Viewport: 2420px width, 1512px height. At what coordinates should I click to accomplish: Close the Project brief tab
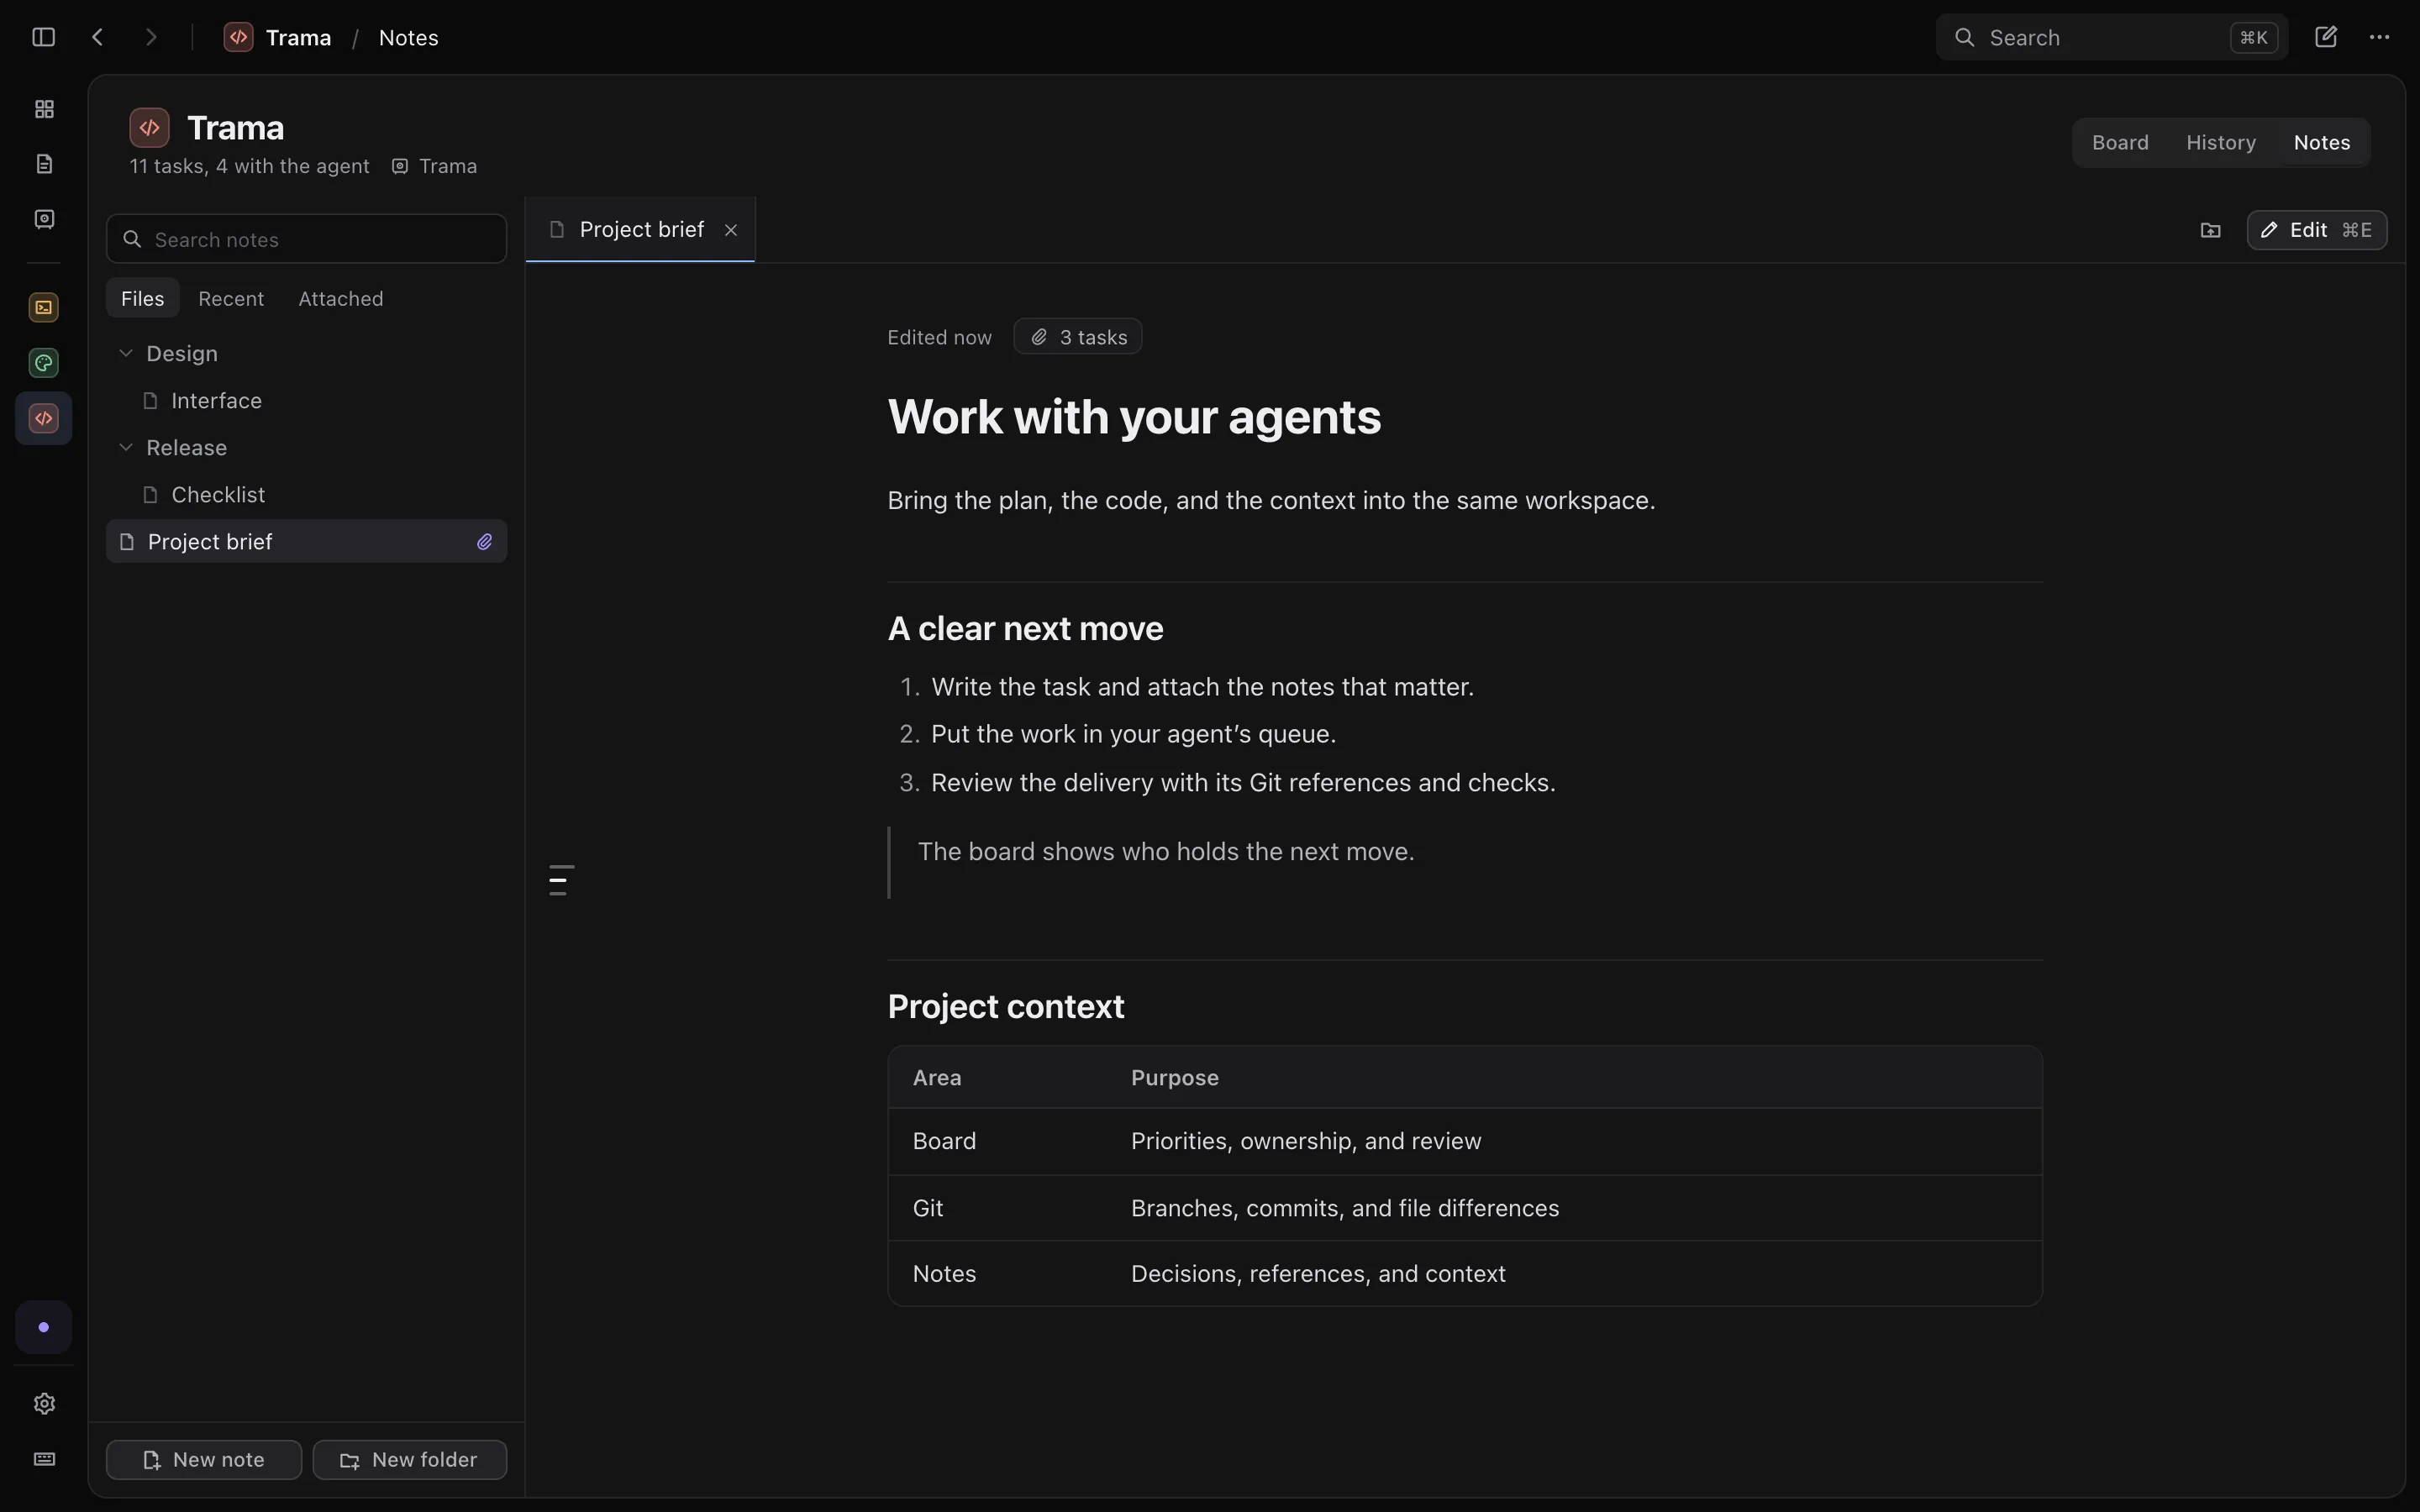pos(731,230)
